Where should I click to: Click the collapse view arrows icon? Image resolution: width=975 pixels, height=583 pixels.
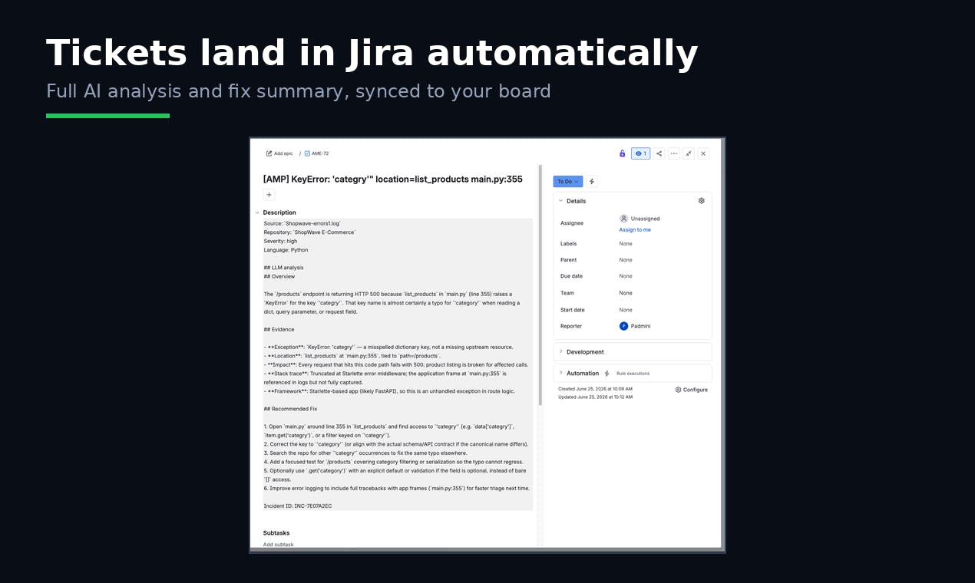coord(689,153)
